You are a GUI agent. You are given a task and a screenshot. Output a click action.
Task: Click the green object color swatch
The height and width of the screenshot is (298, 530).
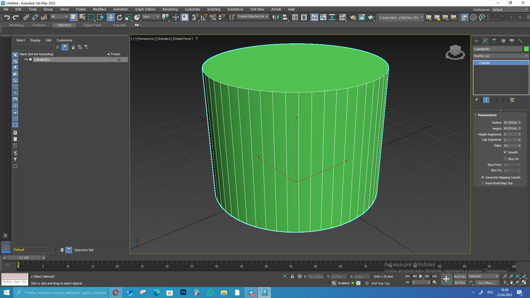pyautogui.click(x=526, y=49)
